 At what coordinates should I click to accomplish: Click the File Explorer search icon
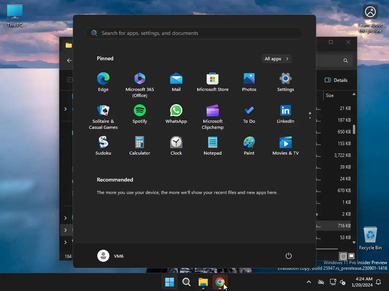346,61
